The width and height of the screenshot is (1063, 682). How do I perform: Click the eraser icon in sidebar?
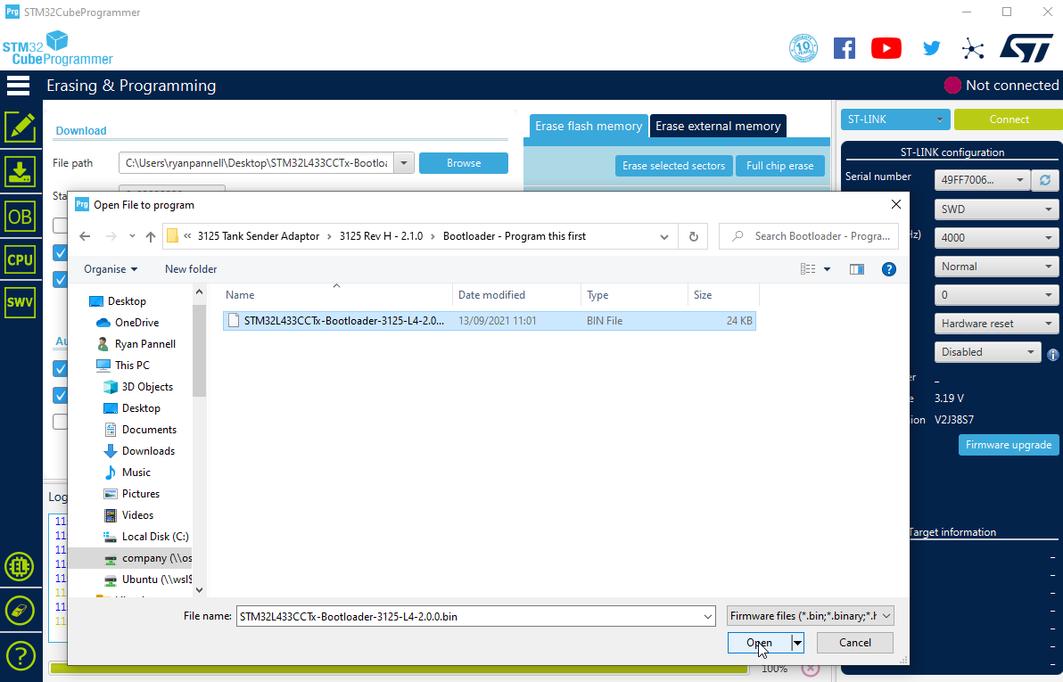pos(20,611)
